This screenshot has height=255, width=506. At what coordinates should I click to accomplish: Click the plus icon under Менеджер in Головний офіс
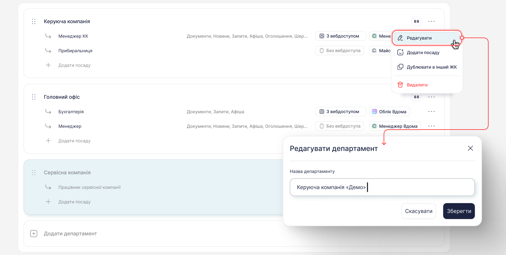click(x=48, y=141)
